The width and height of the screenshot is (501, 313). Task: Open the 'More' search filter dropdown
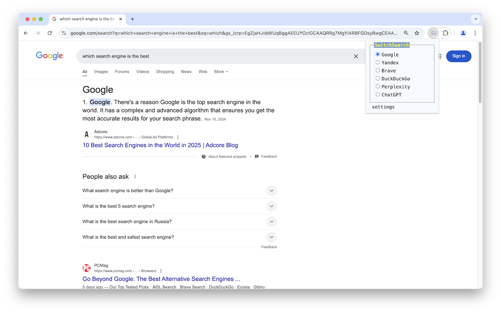221,72
